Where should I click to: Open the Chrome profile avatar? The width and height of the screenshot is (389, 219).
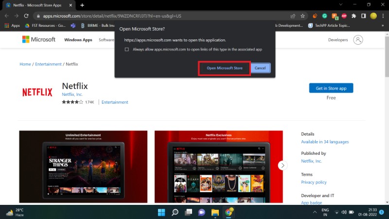click(373, 16)
